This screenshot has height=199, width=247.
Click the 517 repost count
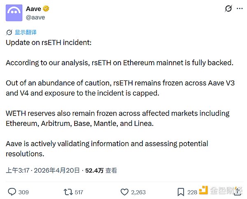[x=79, y=192]
